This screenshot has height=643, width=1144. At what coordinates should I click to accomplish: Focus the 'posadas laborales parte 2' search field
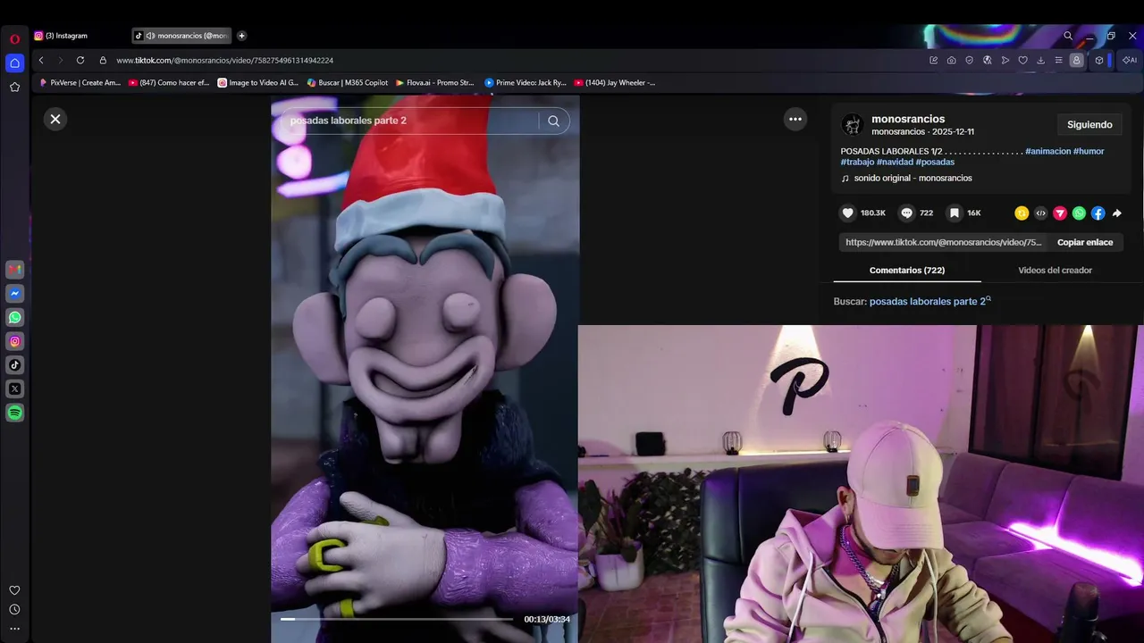tap(409, 121)
